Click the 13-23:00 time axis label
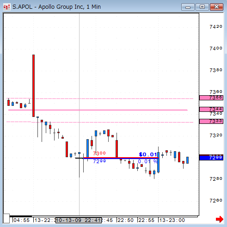Image resolution: width=227 pixels, height=227 pixels. point(172,220)
